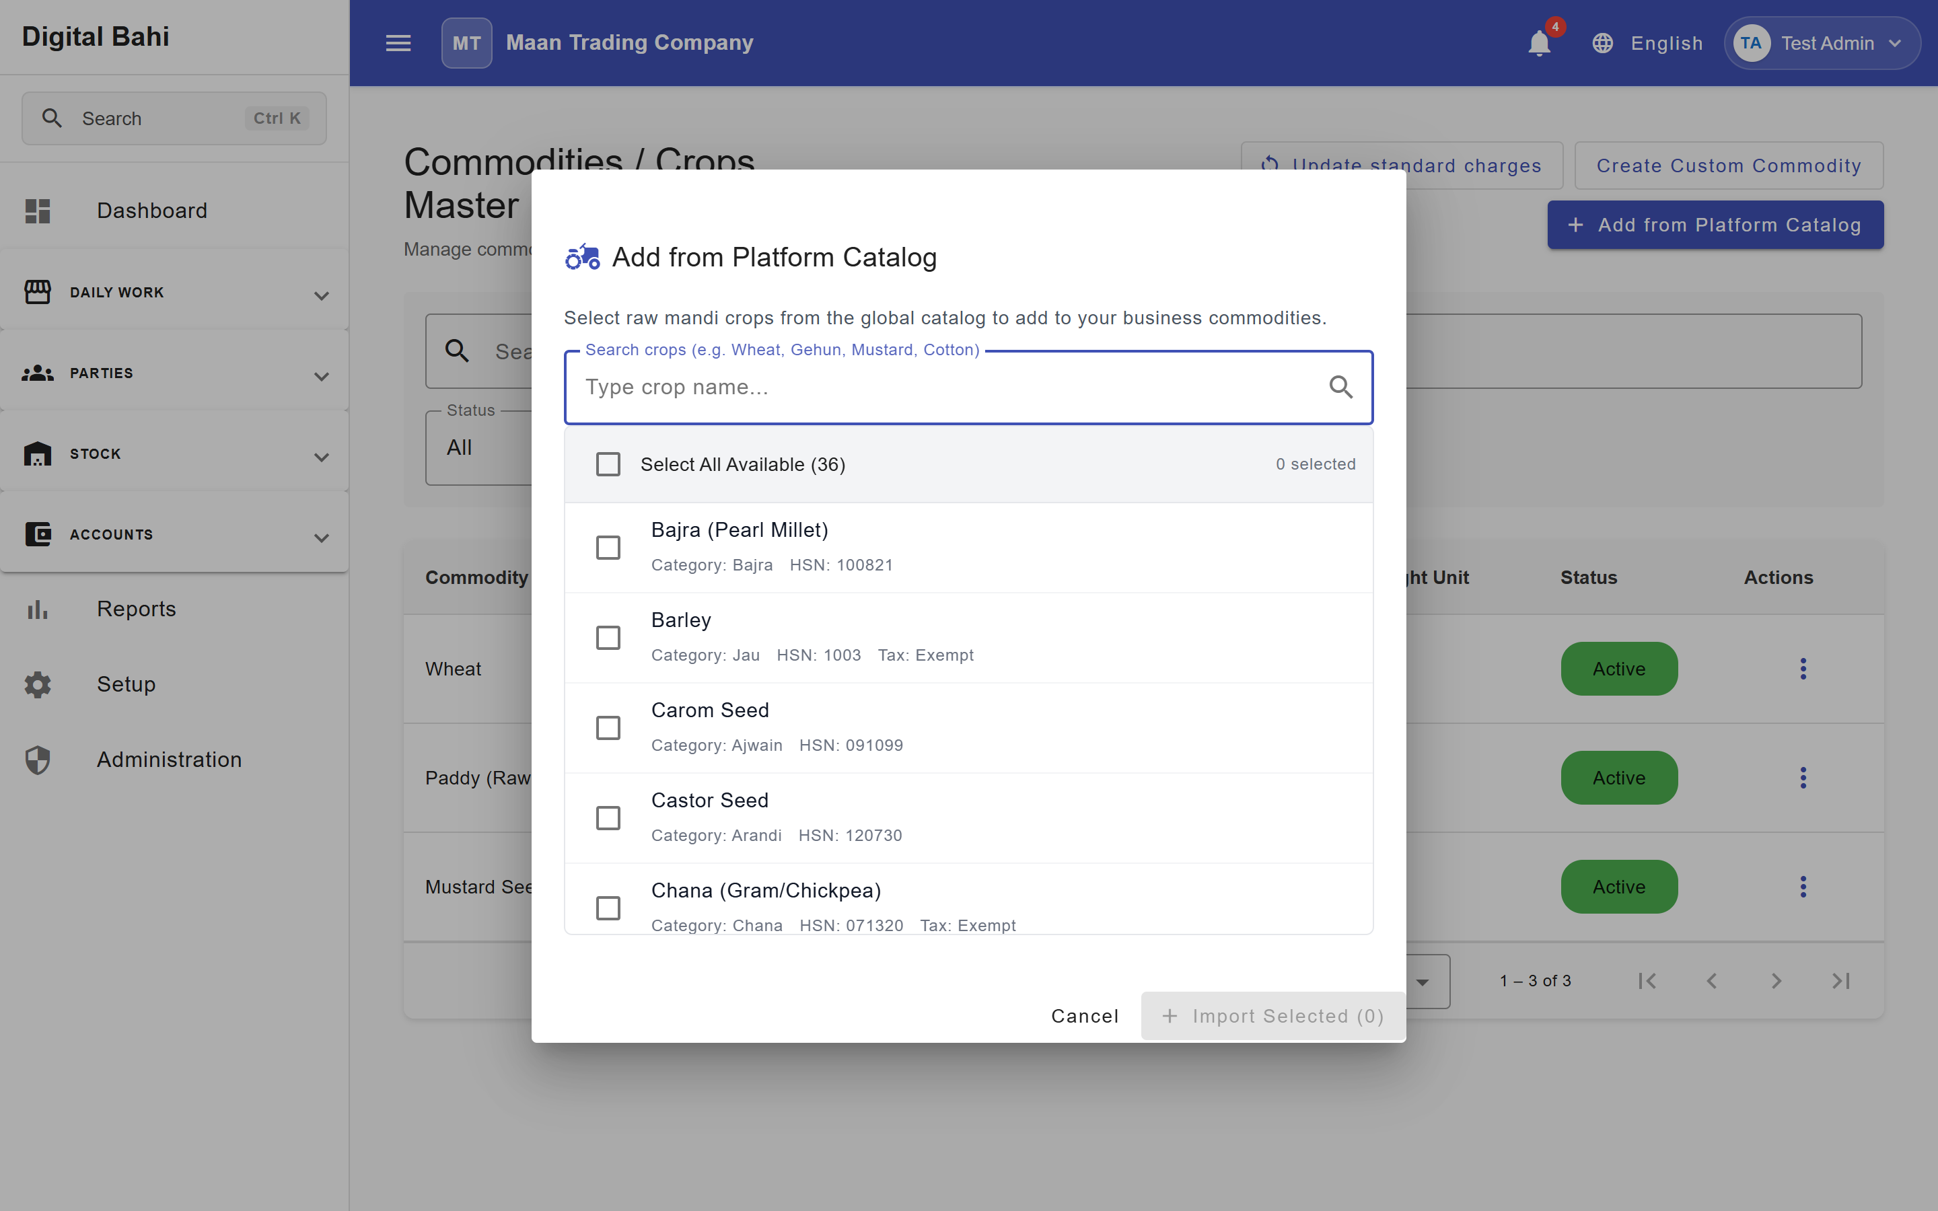The width and height of the screenshot is (1938, 1211).
Task: Click the tractor icon in dialog title
Action: pyautogui.click(x=582, y=257)
